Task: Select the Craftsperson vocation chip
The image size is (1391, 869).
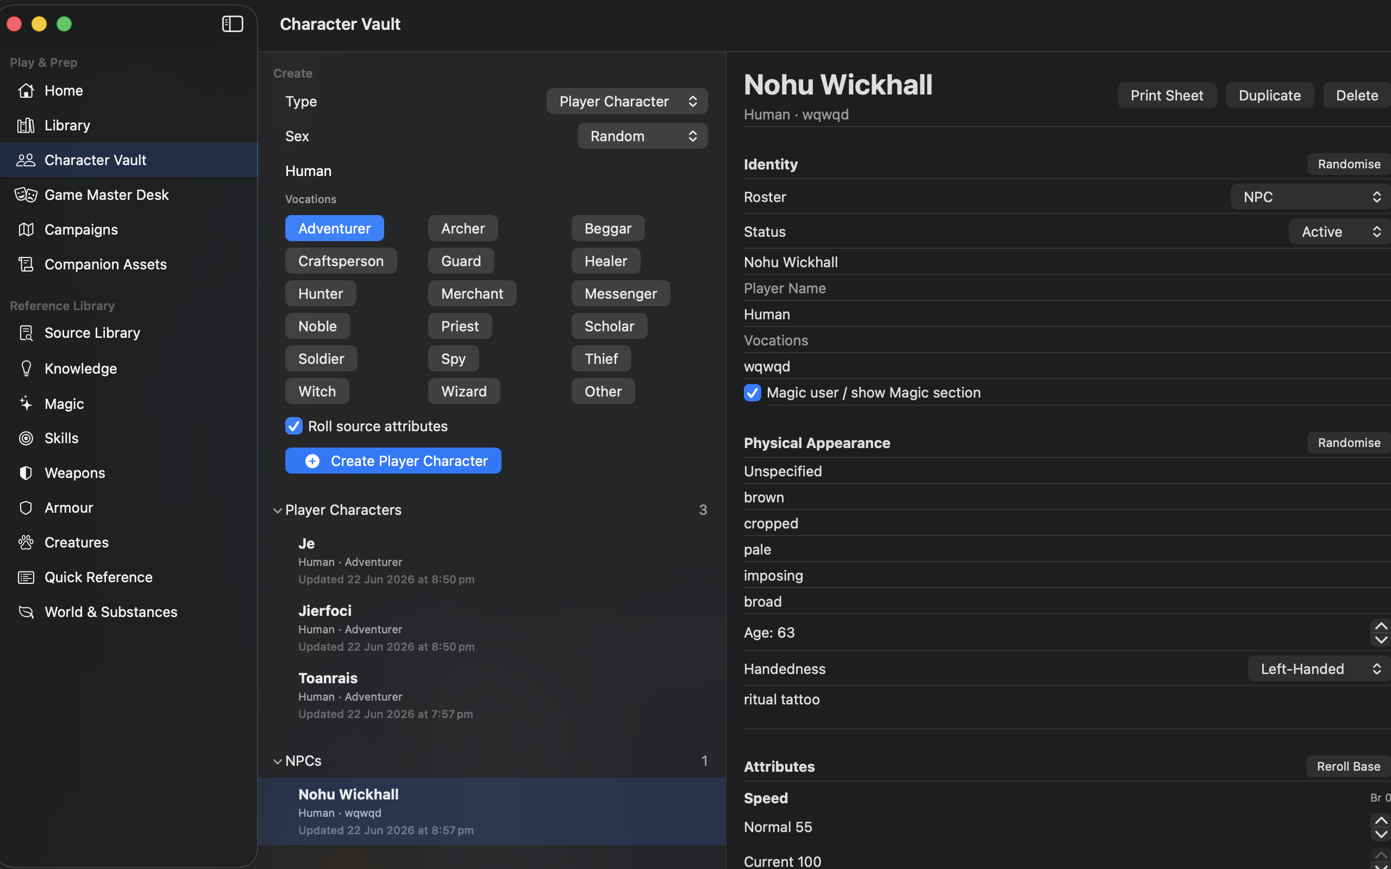Action: 341,261
